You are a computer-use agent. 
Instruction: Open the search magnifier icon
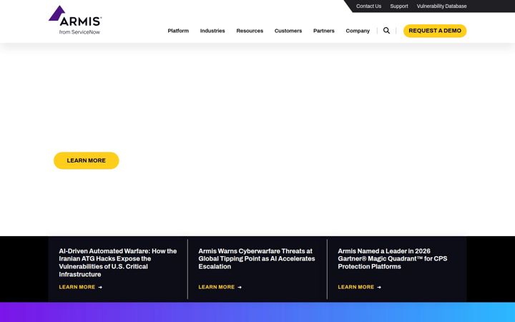(x=386, y=31)
